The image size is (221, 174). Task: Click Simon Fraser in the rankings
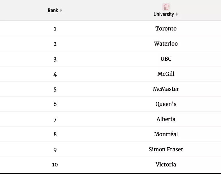tap(166, 149)
